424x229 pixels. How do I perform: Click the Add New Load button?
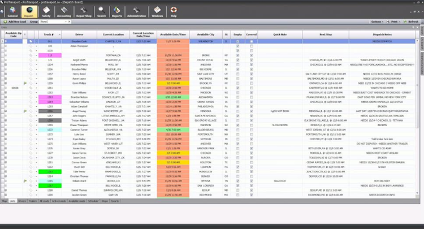pyautogui.click(x=15, y=21)
